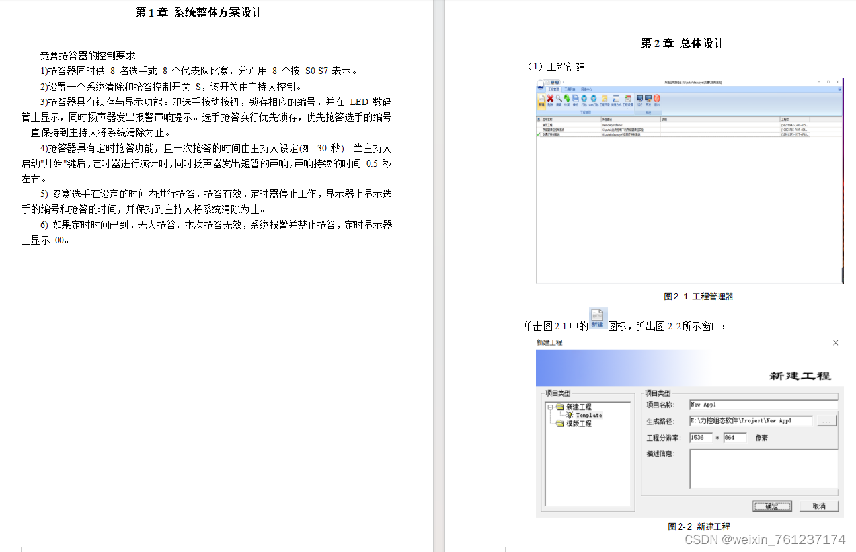The image size is (856, 552).
Task: Click the 打包 package icon
Action: 584,100
